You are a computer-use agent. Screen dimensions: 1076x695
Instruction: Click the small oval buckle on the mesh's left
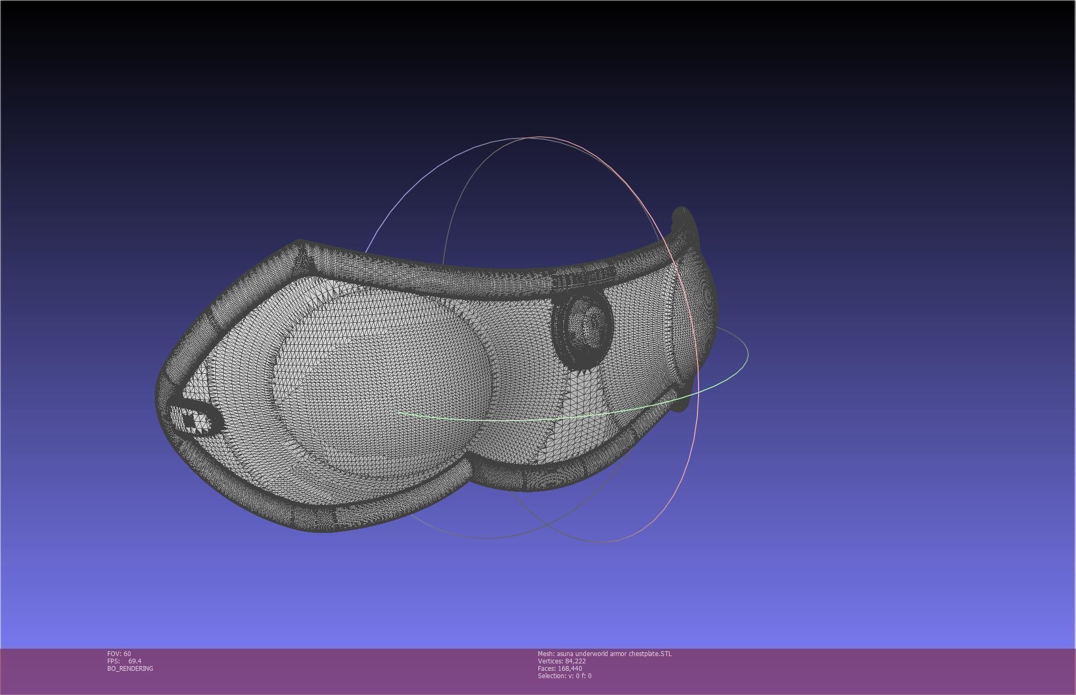(x=196, y=421)
